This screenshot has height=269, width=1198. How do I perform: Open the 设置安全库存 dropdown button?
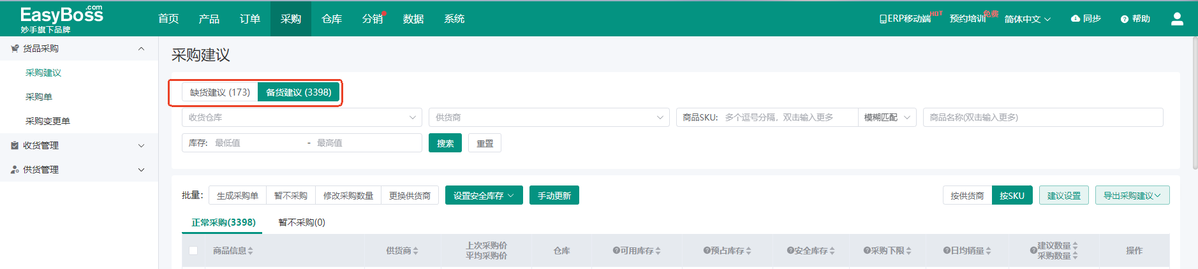484,196
